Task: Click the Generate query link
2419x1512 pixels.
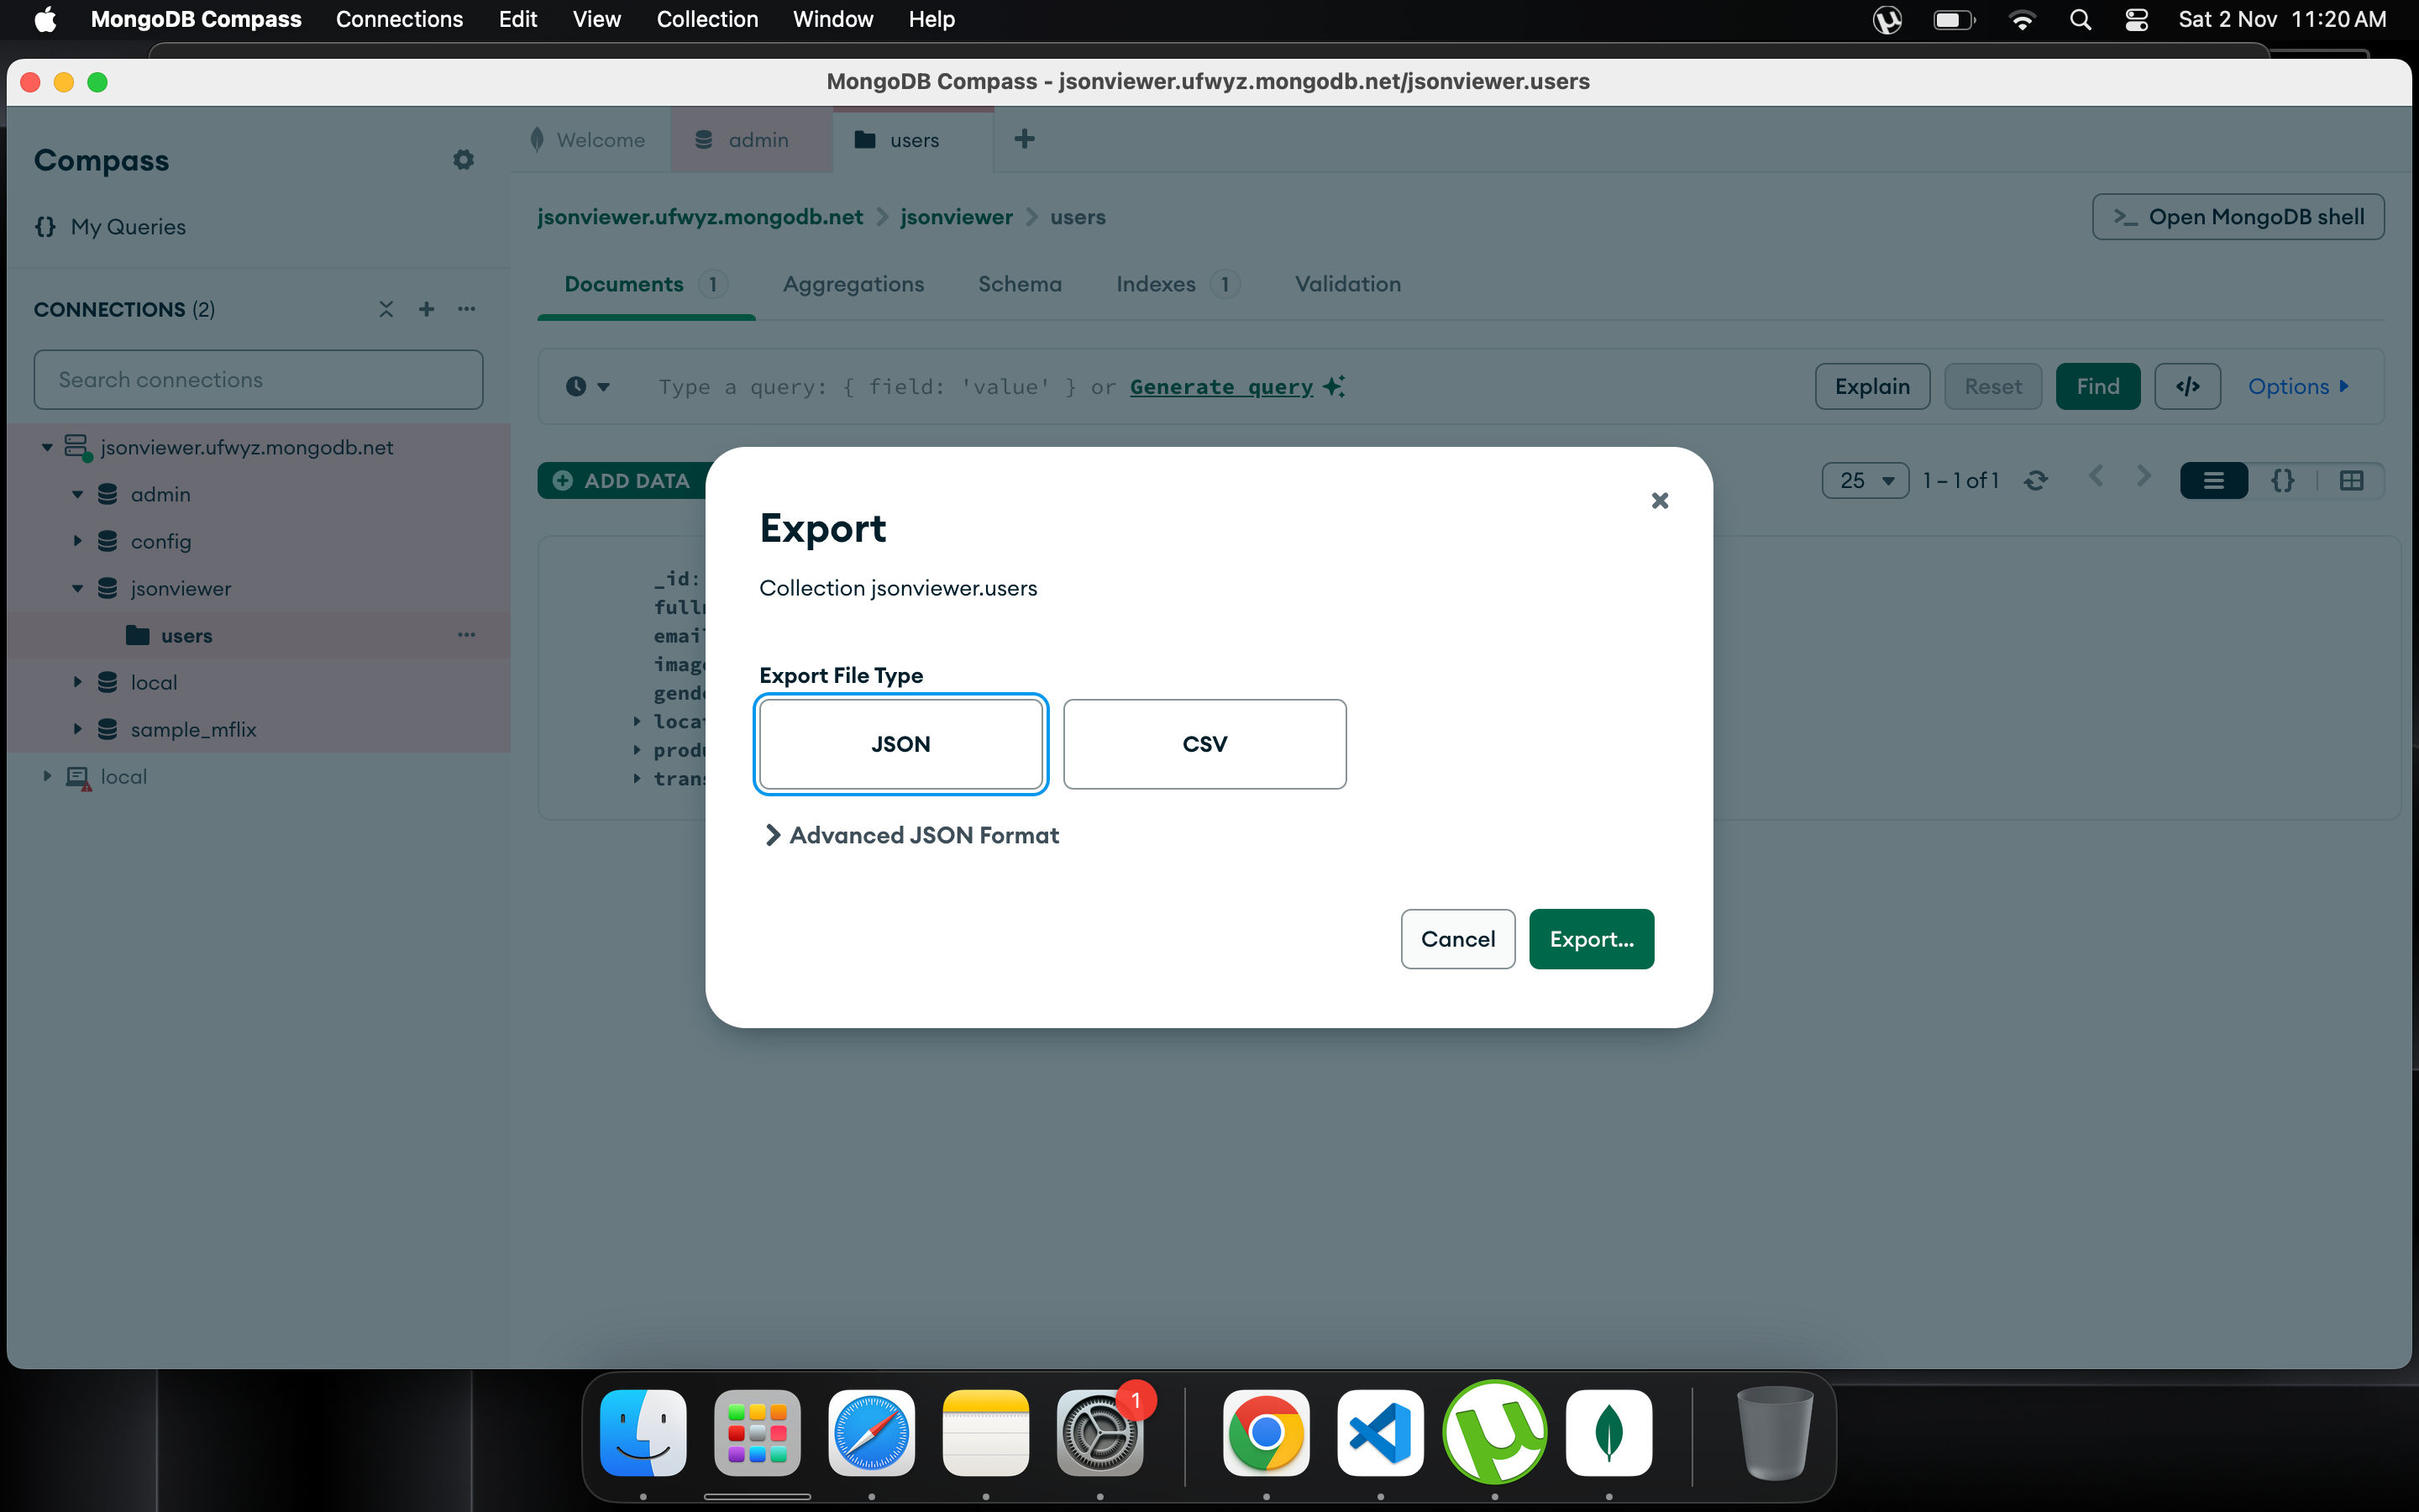Action: (x=1221, y=387)
